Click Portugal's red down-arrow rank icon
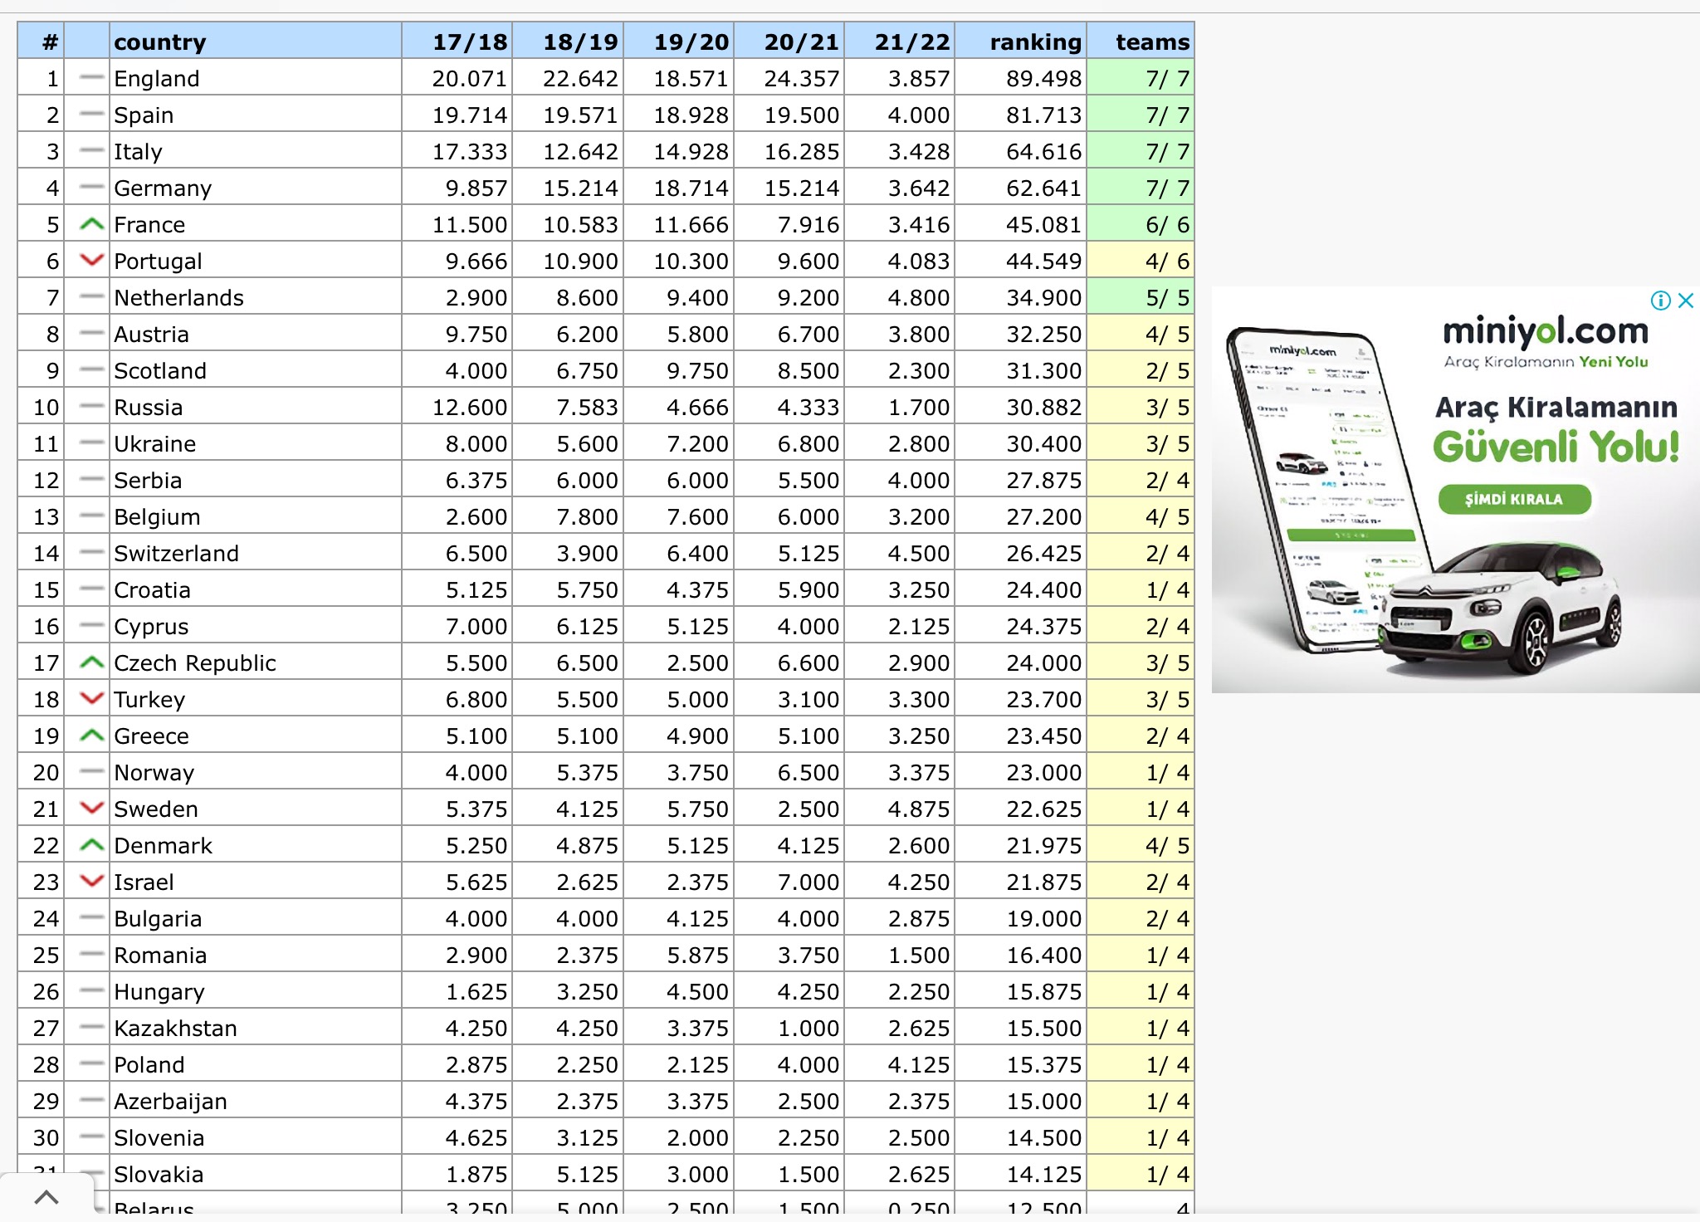The image size is (1700, 1222). tap(91, 261)
